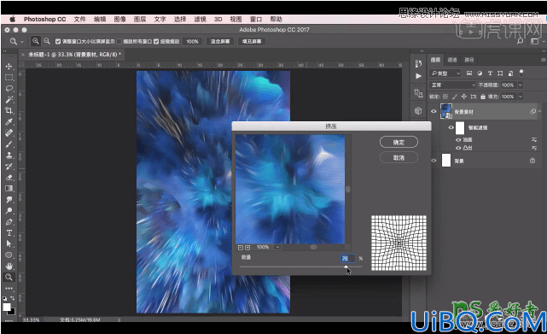The height and width of the screenshot is (334, 547).
Task: Switch to the 通道 tab
Action: tap(452, 60)
